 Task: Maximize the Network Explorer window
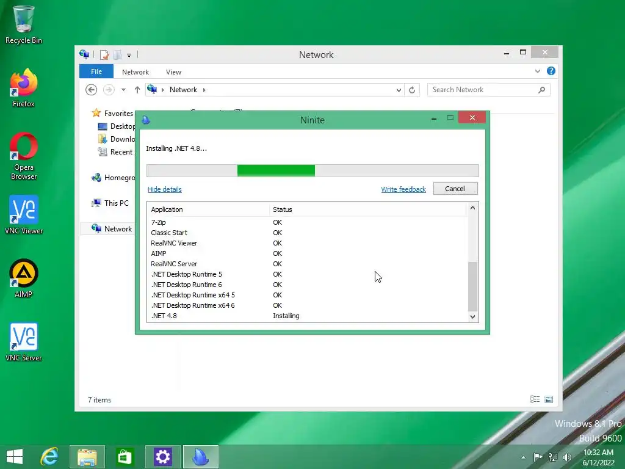[x=523, y=53]
